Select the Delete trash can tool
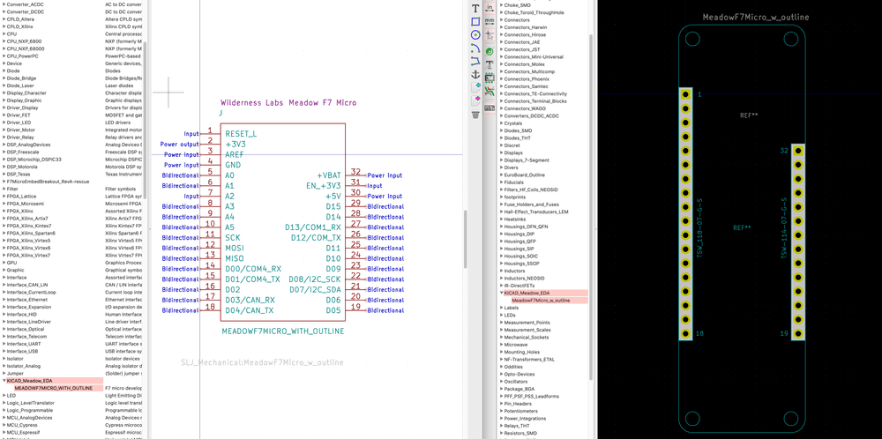Image resolution: width=882 pixels, height=439 pixels. click(x=475, y=115)
